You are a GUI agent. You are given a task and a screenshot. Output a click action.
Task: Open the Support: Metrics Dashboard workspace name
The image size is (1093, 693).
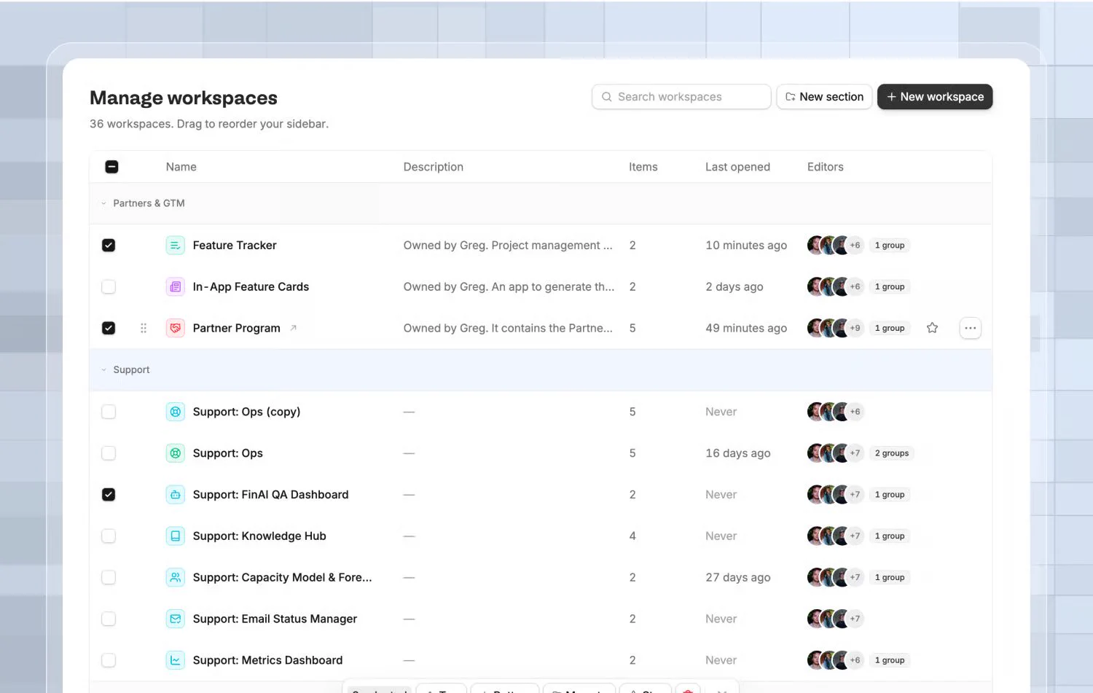pos(267,661)
